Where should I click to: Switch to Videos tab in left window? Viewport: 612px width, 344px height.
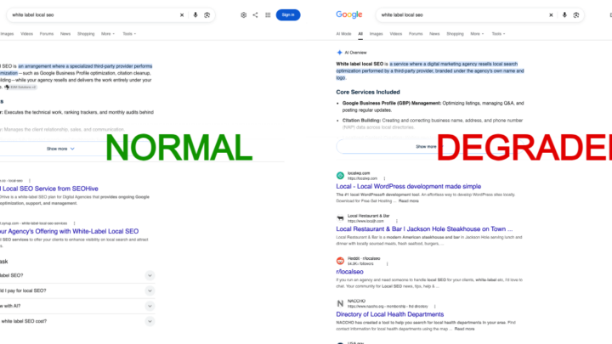(x=26, y=34)
